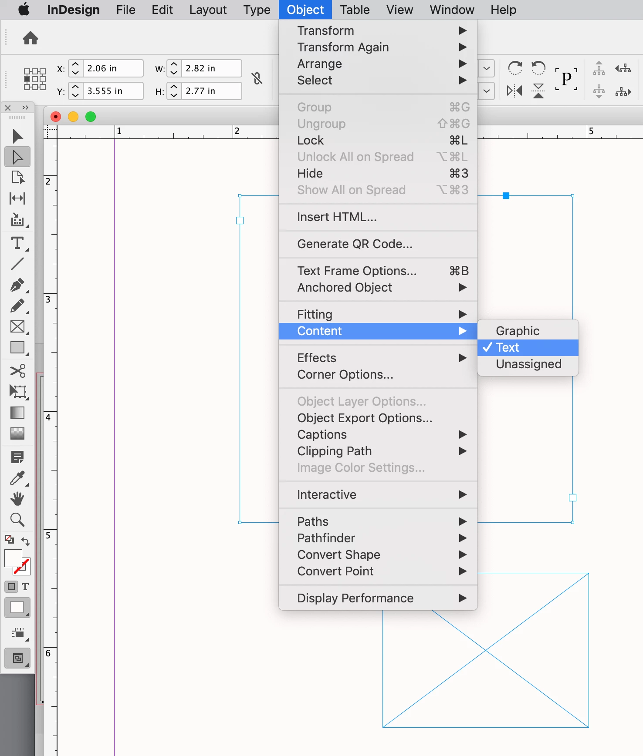Select the checked Text content option
Screen dimensions: 643x756
point(528,347)
